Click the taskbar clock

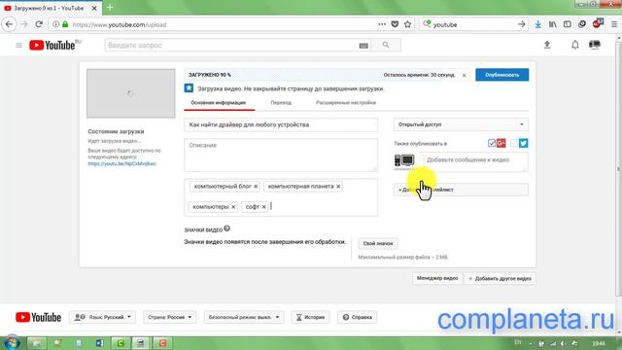599,343
